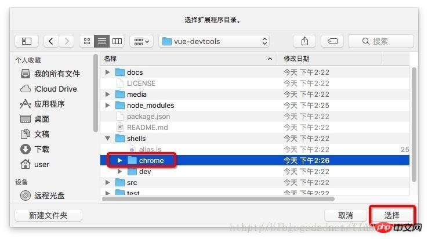This screenshot has height=239, width=428.
Task: Click the horizontal file list scrollbar
Action: pos(218,199)
